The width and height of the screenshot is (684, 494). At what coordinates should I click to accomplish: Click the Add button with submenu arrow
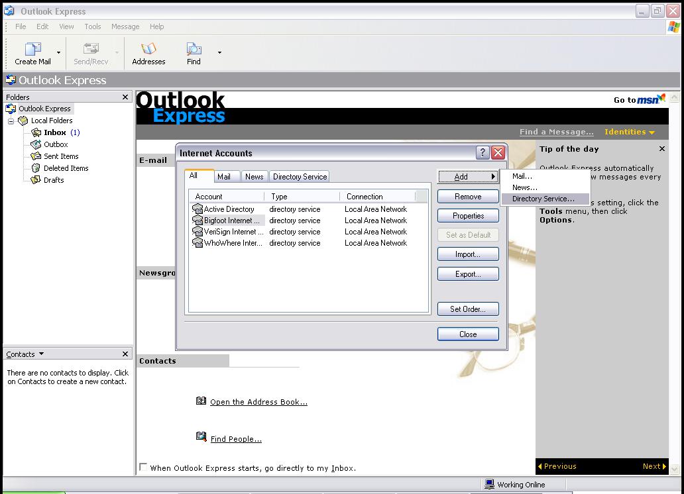pyautogui.click(x=468, y=177)
